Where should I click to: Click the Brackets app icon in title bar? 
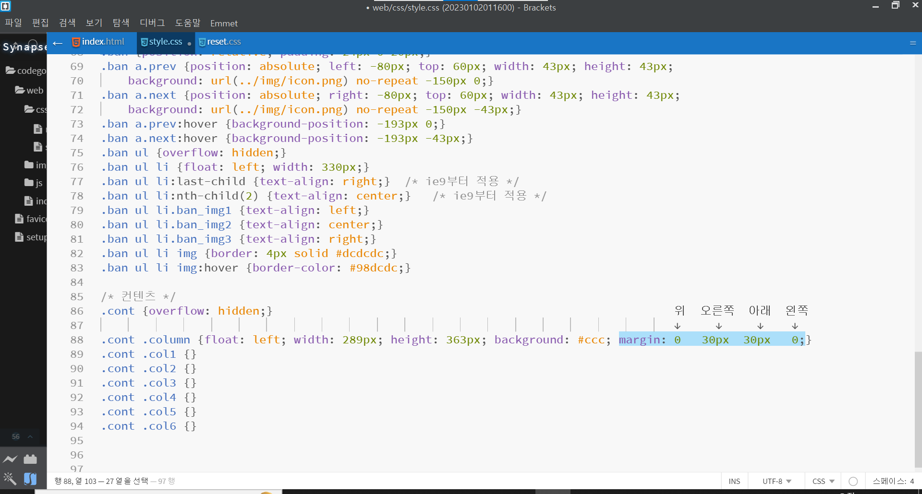pyautogui.click(x=6, y=6)
